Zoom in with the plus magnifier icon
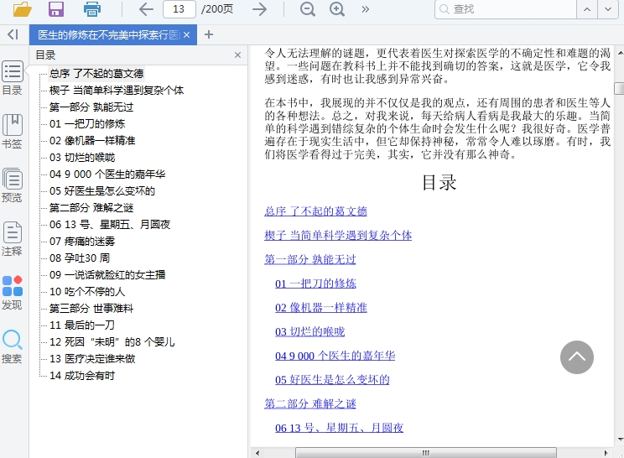This screenshot has width=624, height=458. point(337,8)
